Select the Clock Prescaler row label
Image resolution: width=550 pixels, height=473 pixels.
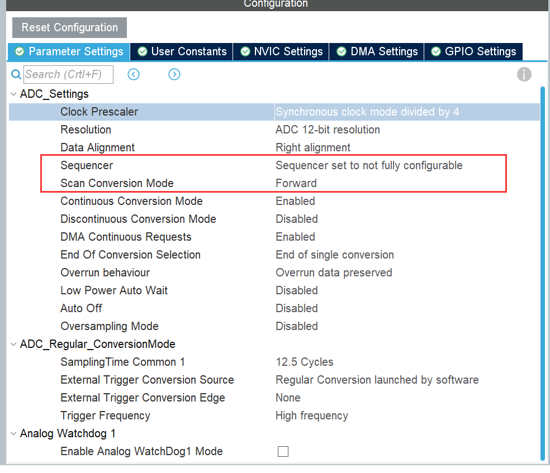coord(99,112)
